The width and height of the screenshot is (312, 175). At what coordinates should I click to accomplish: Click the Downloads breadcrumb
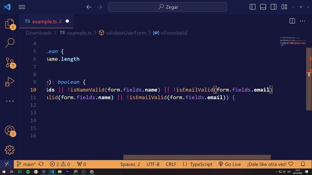(39, 33)
